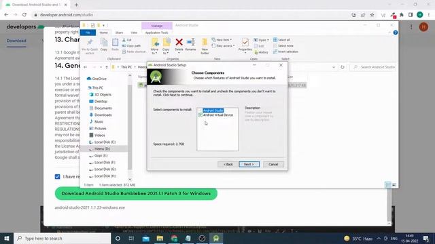
Task: Bookmark this page with star icon
Action: [x=372, y=15]
